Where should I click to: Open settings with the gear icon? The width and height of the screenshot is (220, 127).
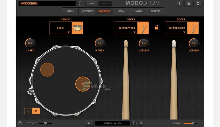click(x=198, y=4)
